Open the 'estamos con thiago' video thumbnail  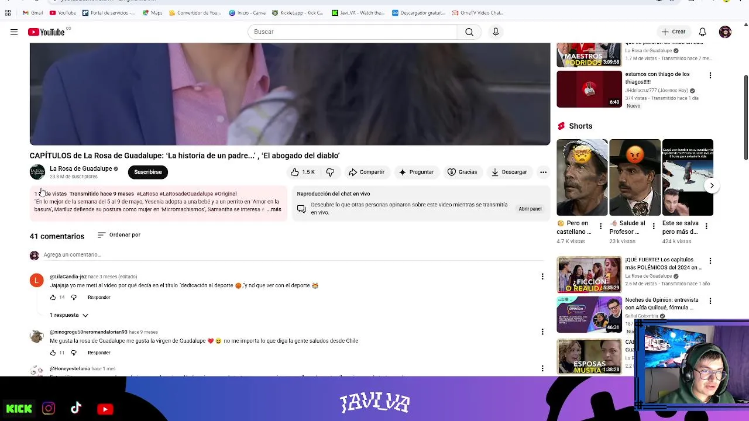coord(589,89)
